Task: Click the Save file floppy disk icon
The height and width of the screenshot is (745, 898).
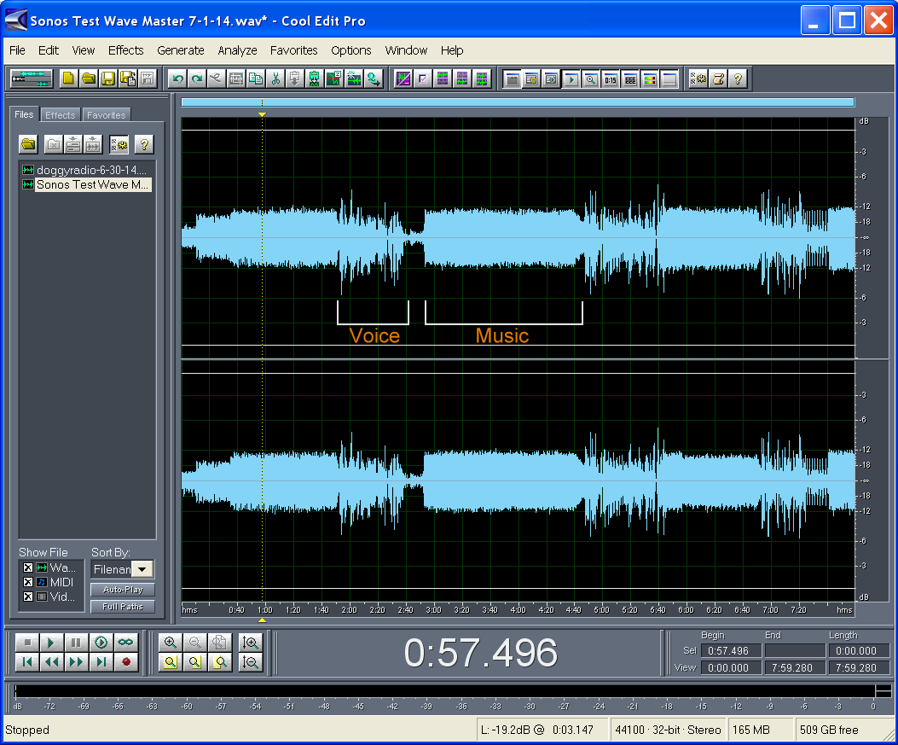Action: pyautogui.click(x=108, y=79)
